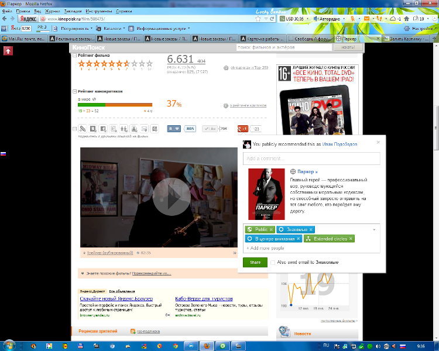Open the Закладки menu
Viewport: 439px width, 351px height.
click(x=73, y=11)
